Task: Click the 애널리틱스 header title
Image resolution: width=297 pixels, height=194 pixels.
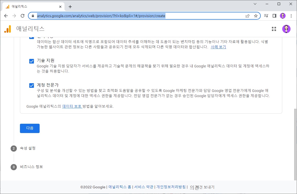Action: pyautogui.click(x=30, y=29)
